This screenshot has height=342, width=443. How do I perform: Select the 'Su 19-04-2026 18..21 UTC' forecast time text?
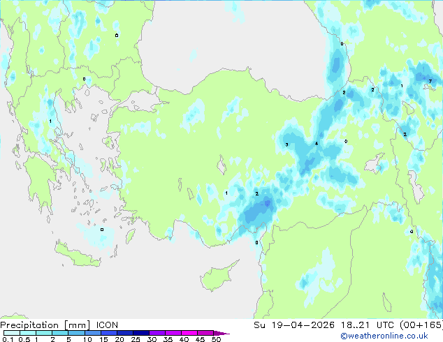click(325, 325)
